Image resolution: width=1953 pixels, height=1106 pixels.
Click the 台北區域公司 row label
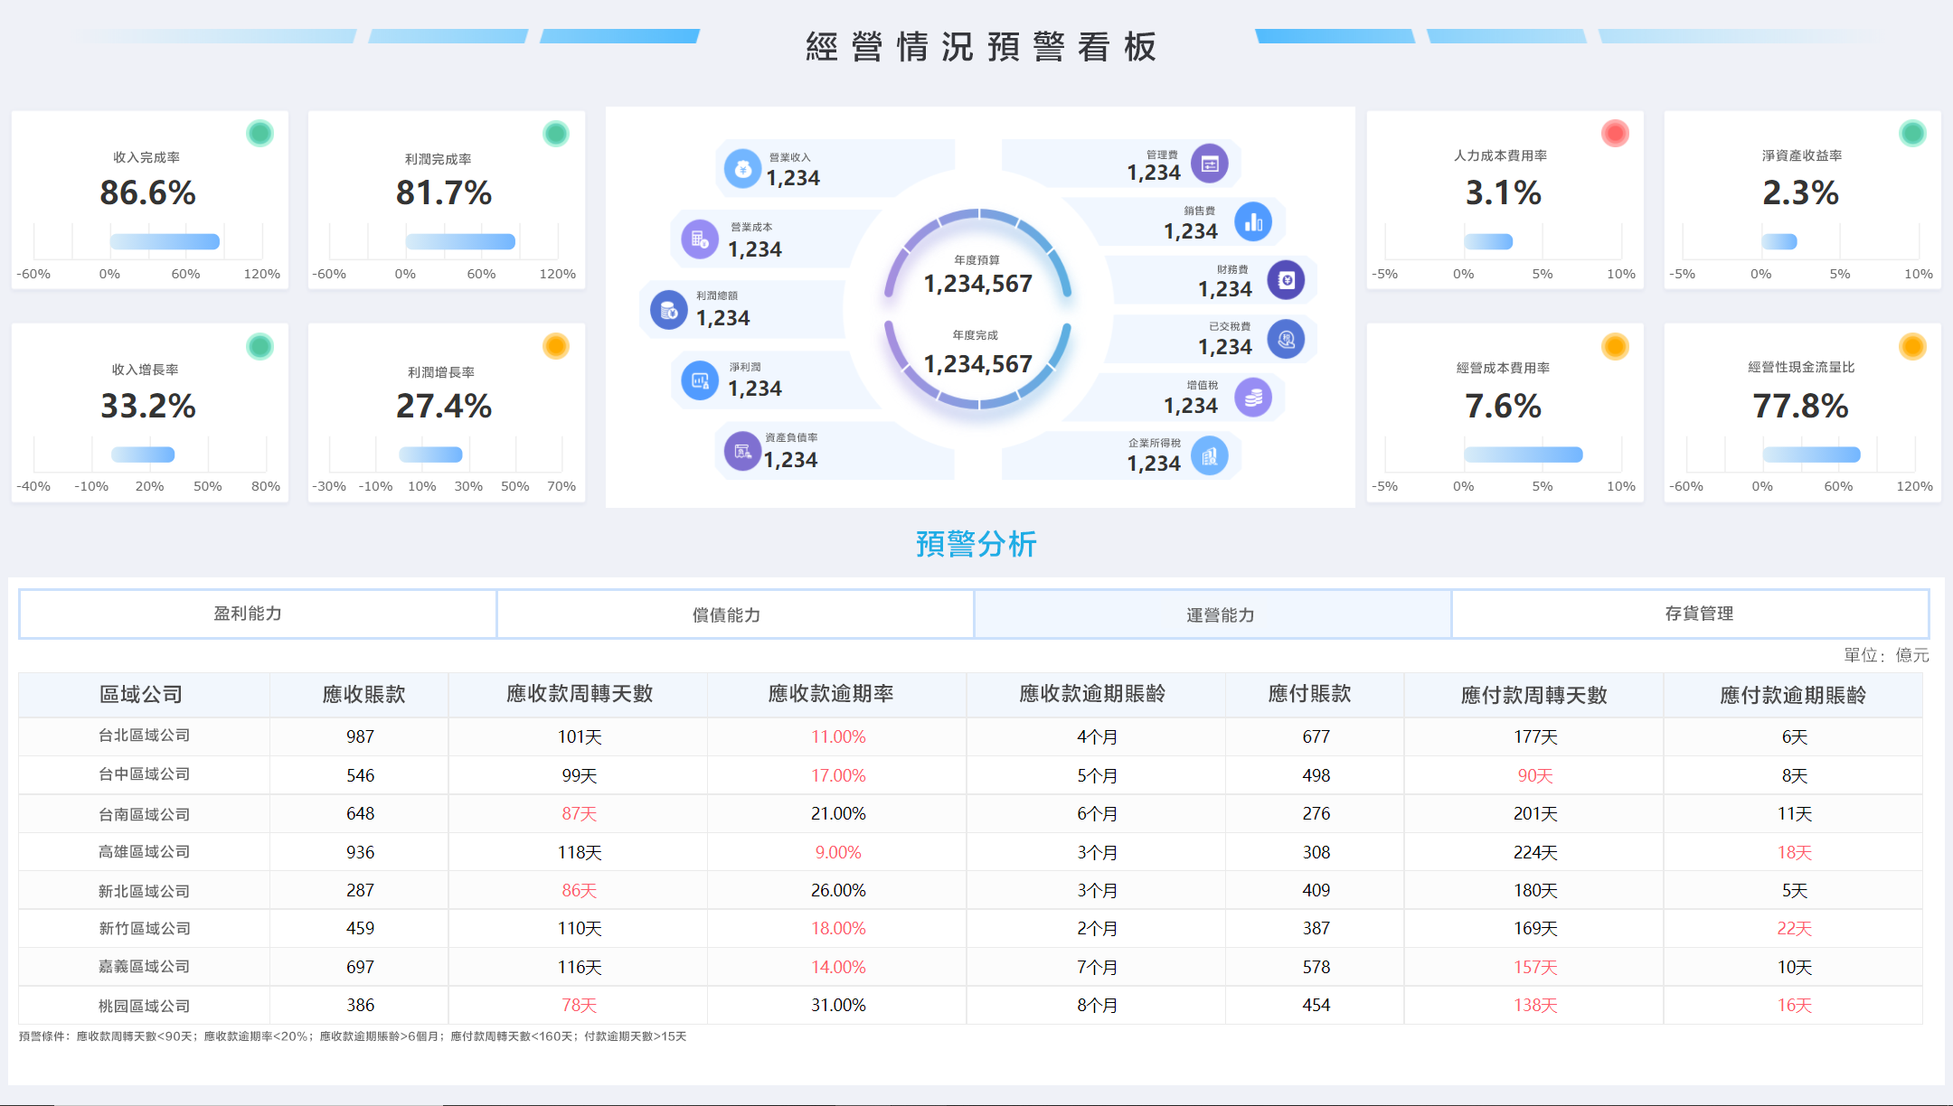pos(144,736)
